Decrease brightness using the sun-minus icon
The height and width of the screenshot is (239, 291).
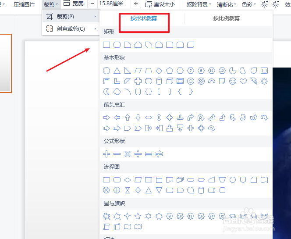(276, 4)
